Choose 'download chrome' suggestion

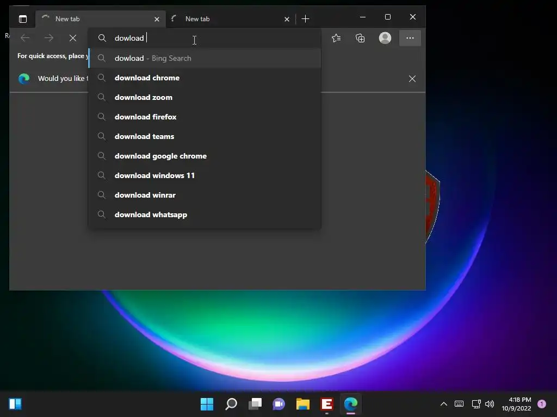click(x=205, y=78)
